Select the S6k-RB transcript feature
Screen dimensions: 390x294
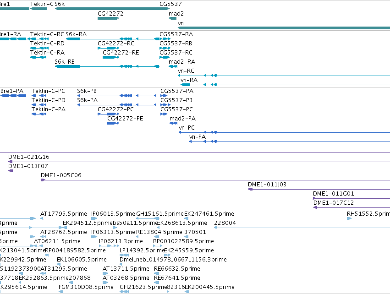click(107, 66)
